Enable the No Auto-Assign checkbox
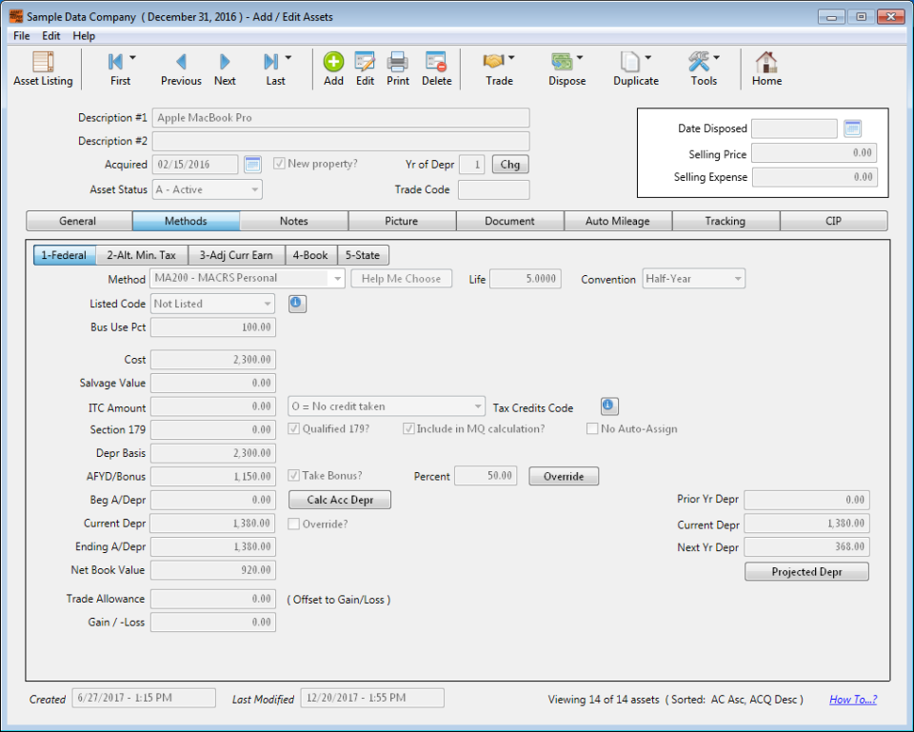Screen dimensions: 914x732 pos(592,428)
